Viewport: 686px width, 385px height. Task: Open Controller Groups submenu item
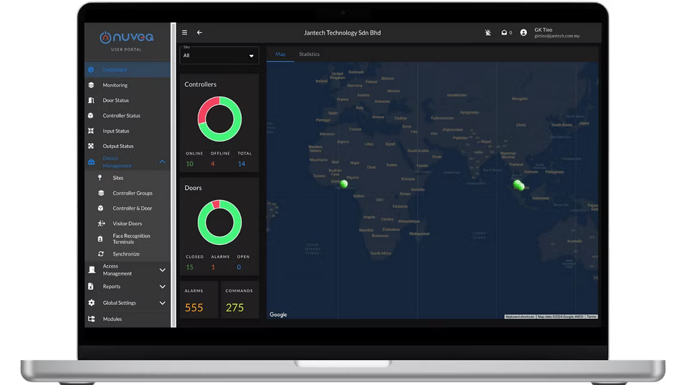pyautogui.click(x=132, y=193)
